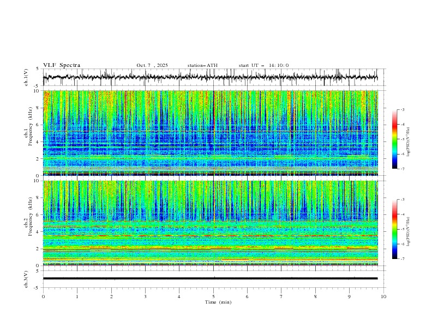Click the ch.1 spectrogram color scale bar

click(394, 139)
